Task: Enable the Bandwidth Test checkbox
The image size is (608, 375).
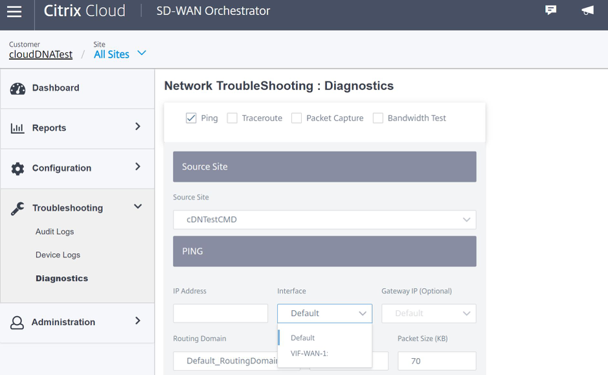Action: [x=377, y=118]
